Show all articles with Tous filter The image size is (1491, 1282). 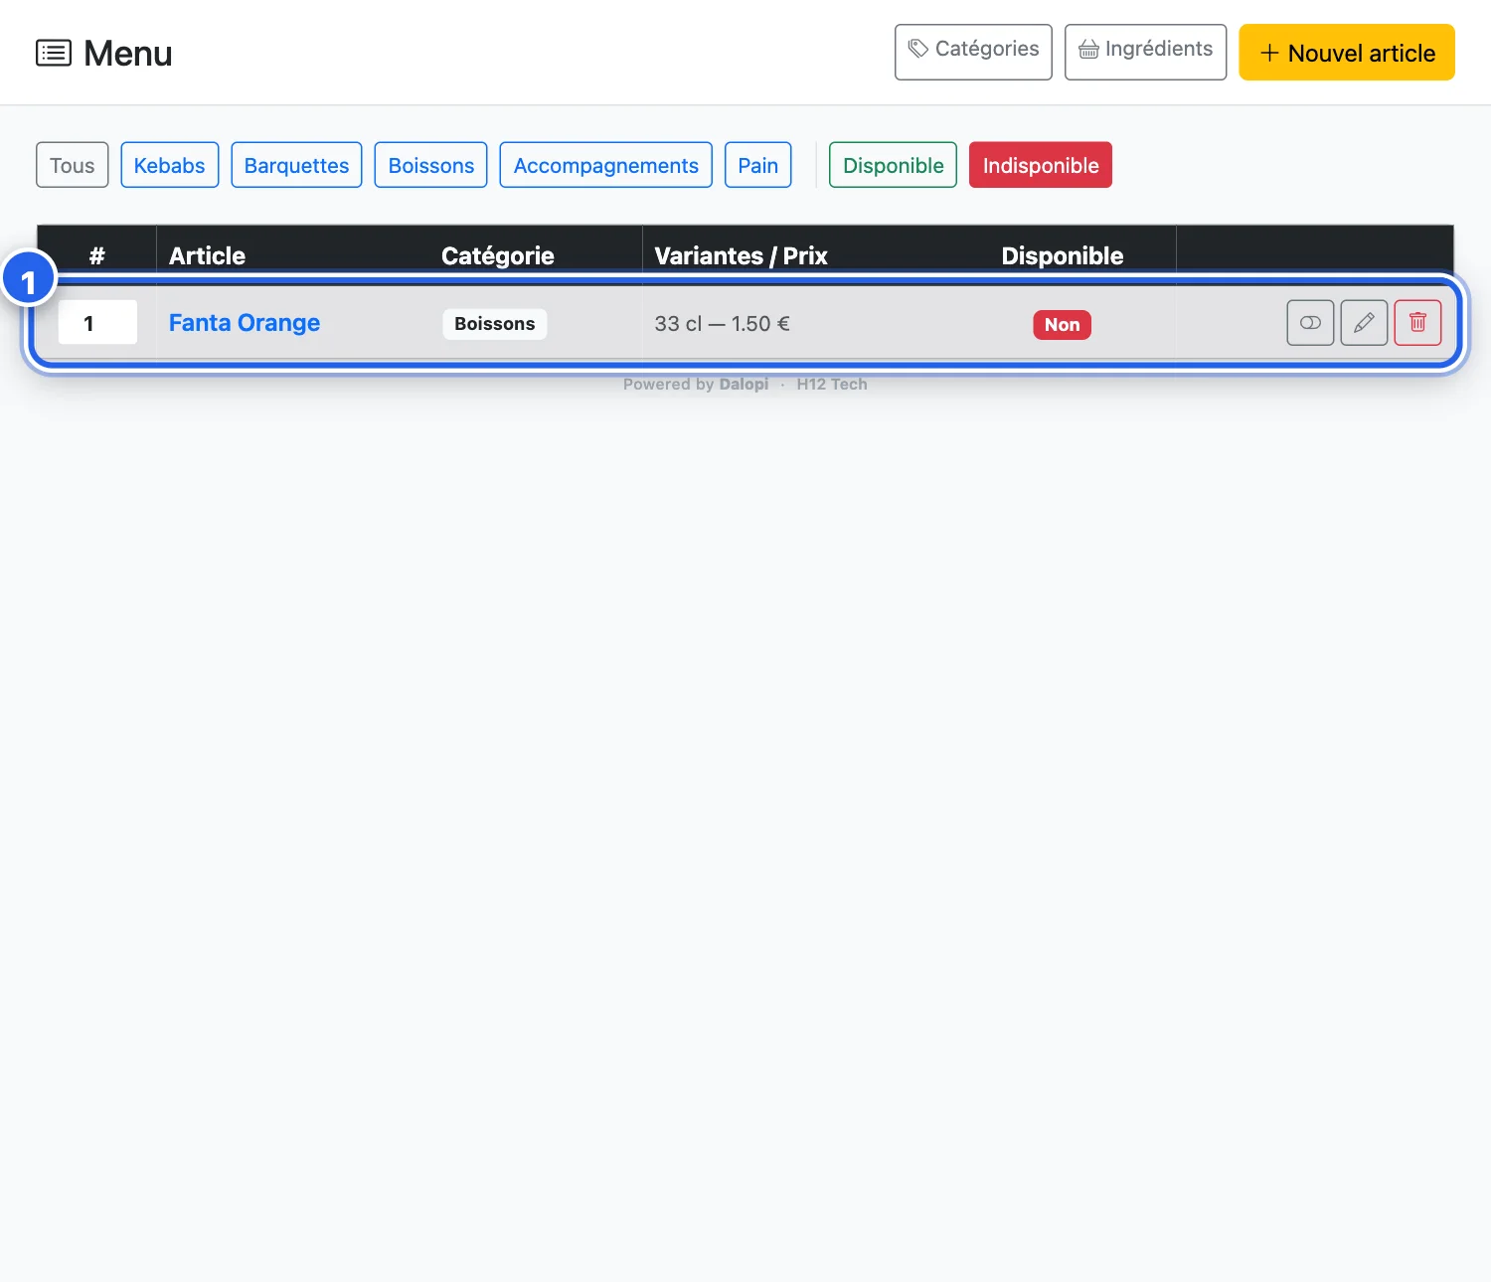tap(73, 165)
